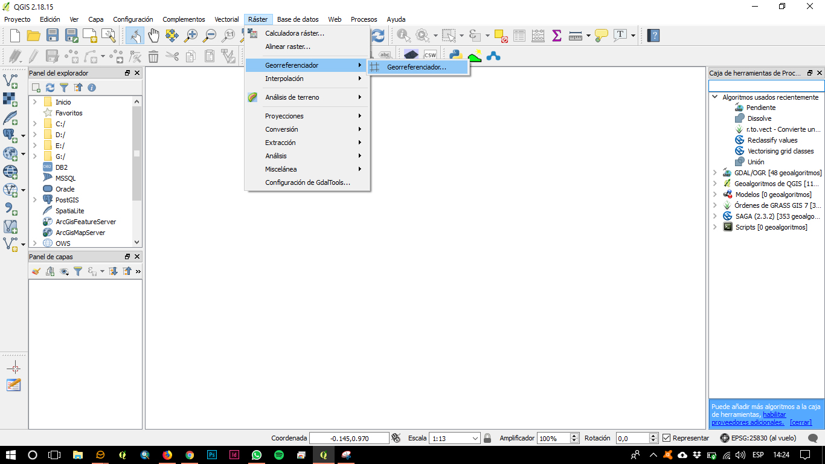Expand the C:/ drive node

[35, 124]
